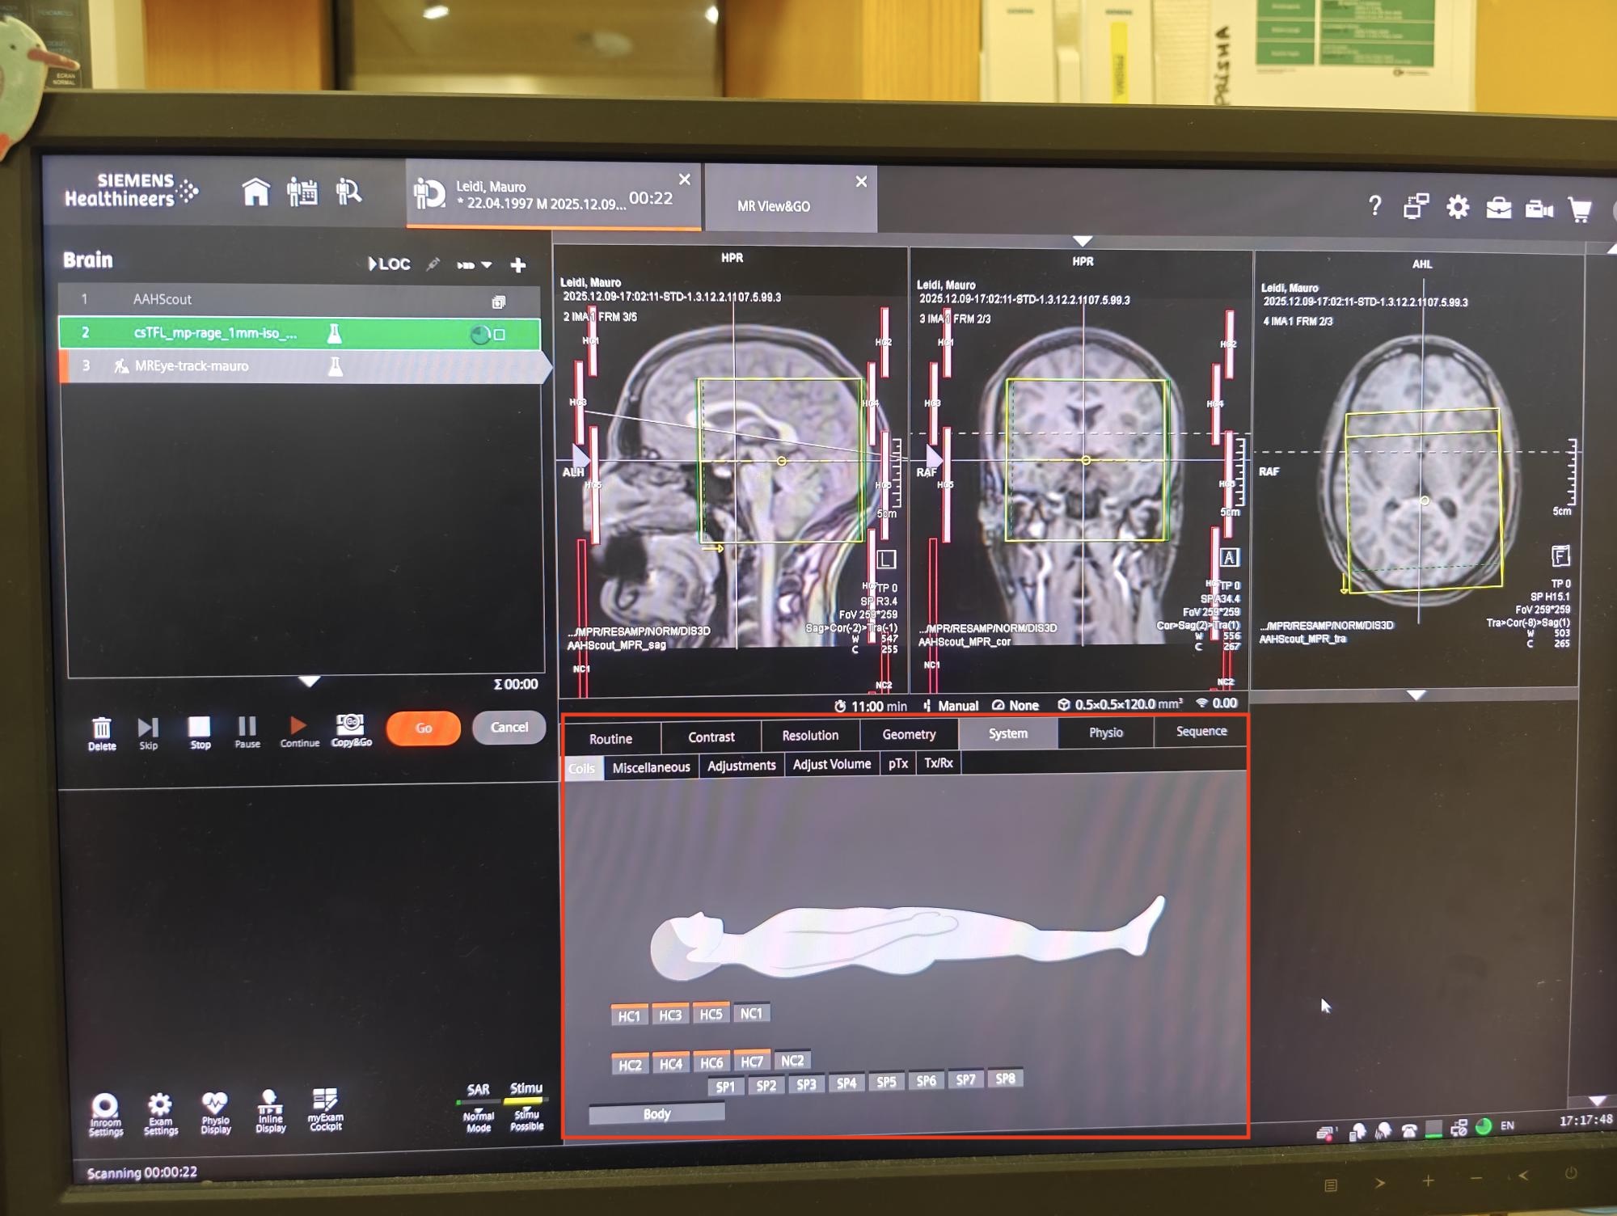Expand the dropdown arrow next to LOC

coord(487,264)
